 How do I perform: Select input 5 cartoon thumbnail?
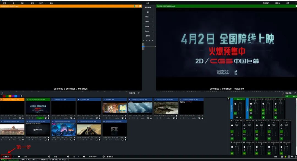[x=115, y=108]
